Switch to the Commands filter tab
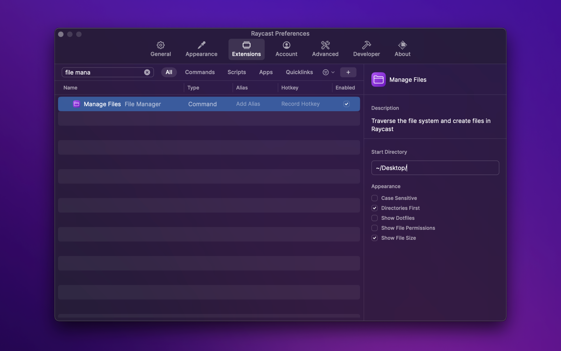 click(x=200, y=72)
